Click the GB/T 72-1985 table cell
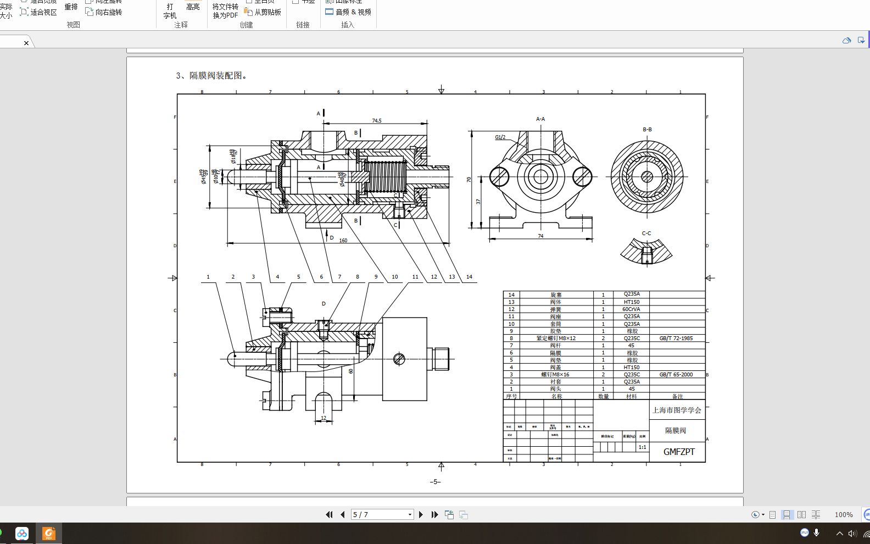The height and width of the screenshot is (544, 870). pyautogui.click(x=676, y=338)
